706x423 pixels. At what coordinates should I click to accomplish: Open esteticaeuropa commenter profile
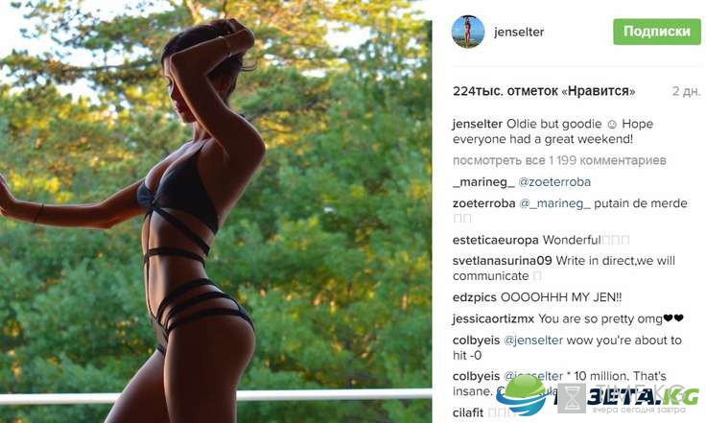click(x=495, y=240)
